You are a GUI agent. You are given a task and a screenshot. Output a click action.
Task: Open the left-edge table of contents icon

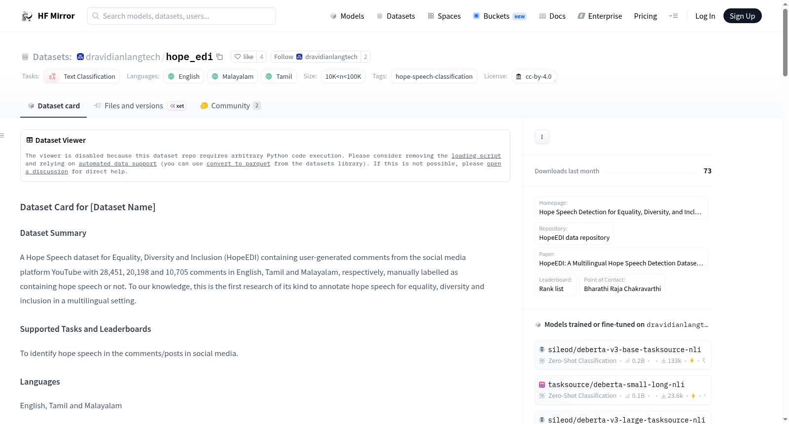(2, 135)
